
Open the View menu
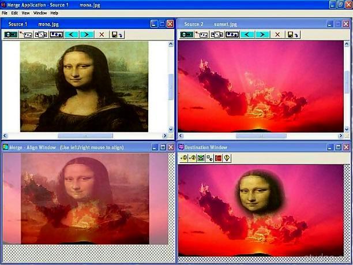(x=25, y=13)
